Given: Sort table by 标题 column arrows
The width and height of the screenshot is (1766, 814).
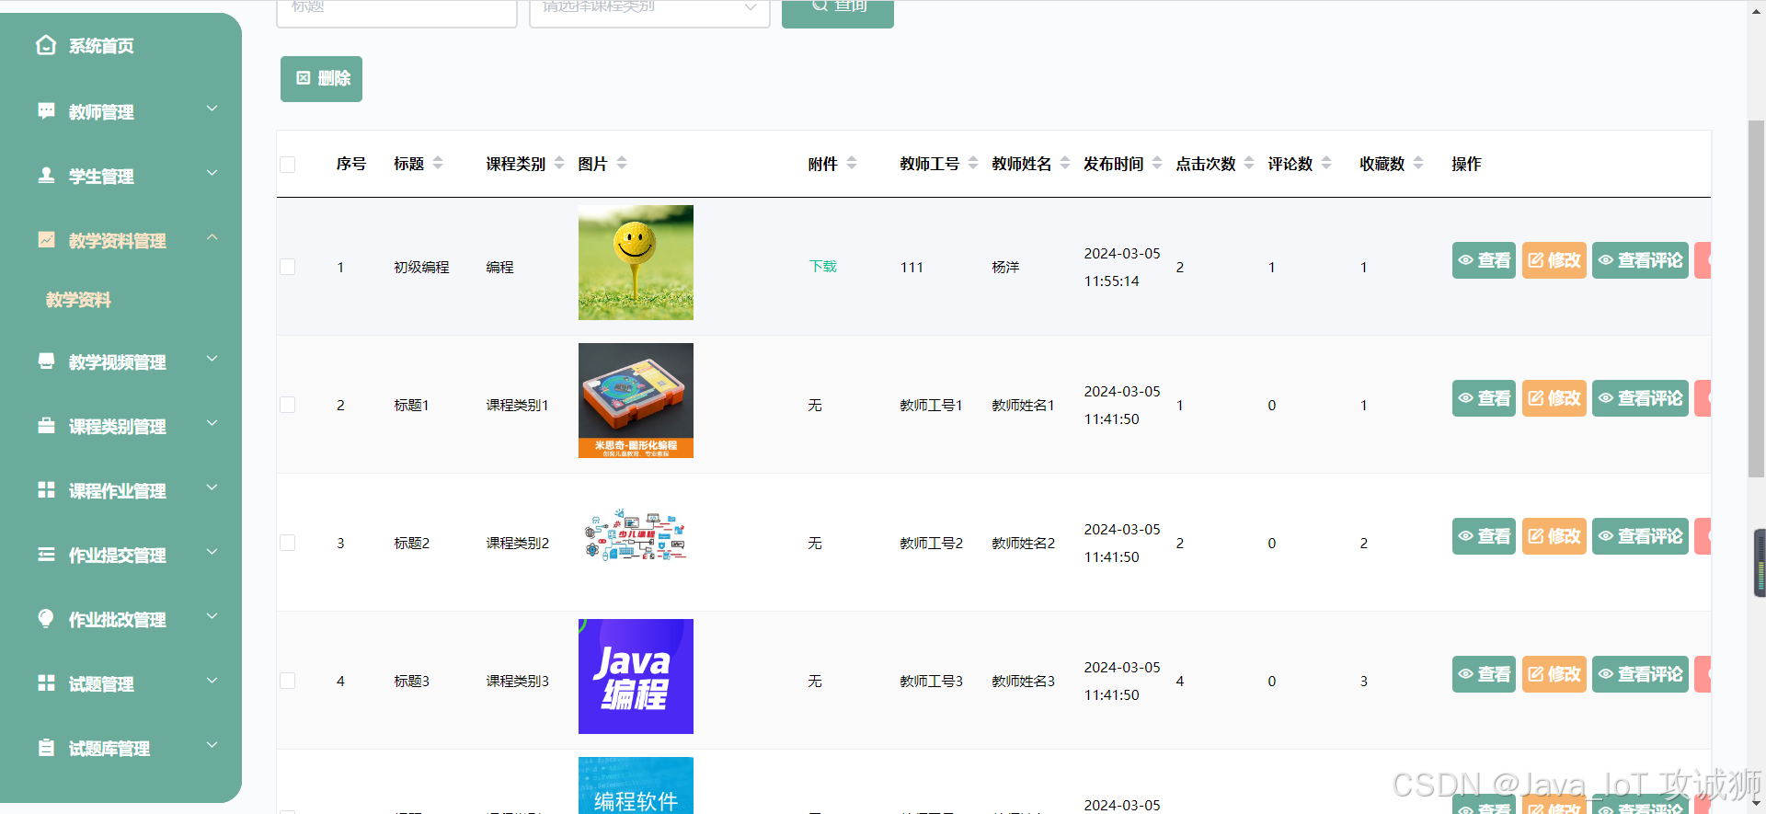Looking at the screenshot, I should pyautogui.click(x=438, y=163).
